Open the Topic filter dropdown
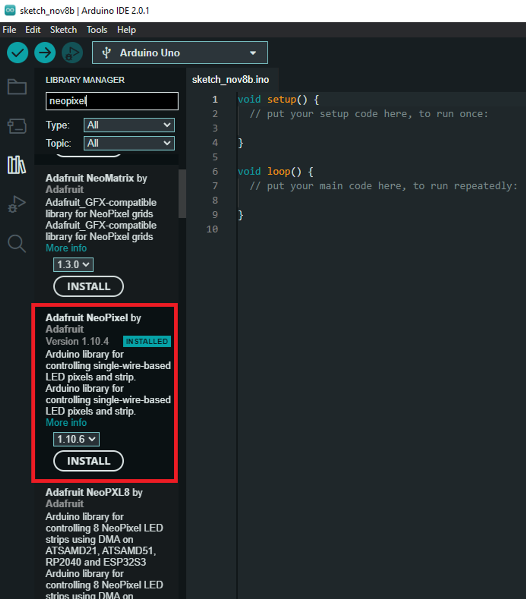Screen dimensions: 526x599 pos(129,143)
